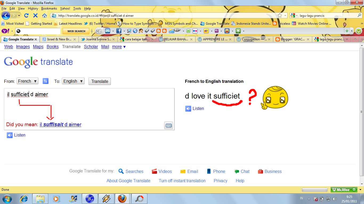364x204 pixels.
Task: Bookmark this page with the star
Action: pyautogui.click(x=280, y=16)
